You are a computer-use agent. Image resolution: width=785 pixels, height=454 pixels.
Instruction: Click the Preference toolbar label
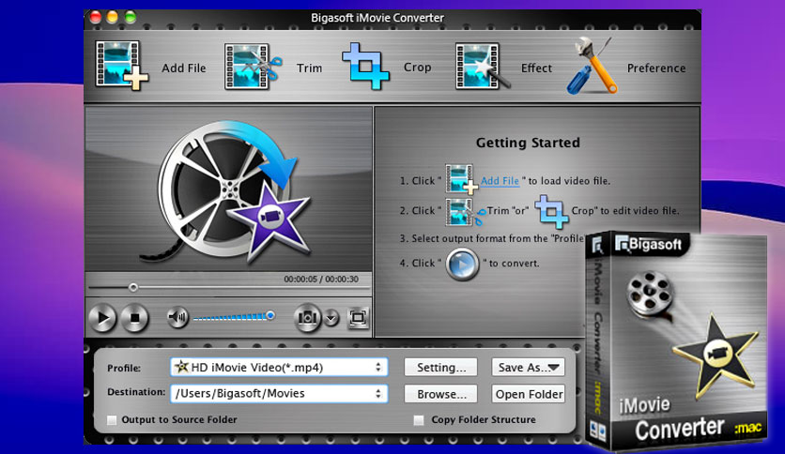pos(656,68)
